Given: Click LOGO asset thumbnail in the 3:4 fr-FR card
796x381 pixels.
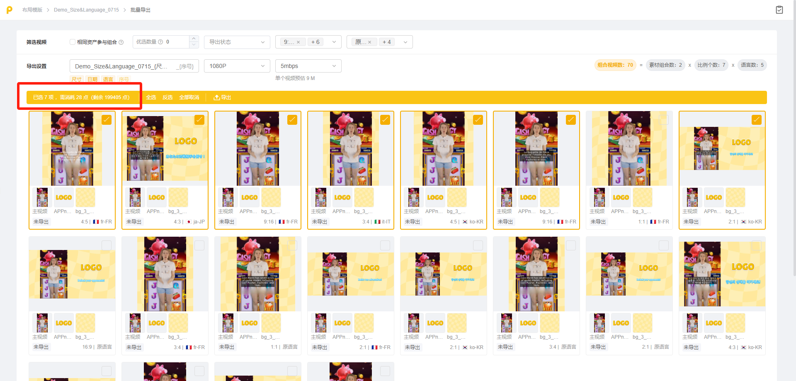Looking at the screenshot, I should [x=157, y=323].
